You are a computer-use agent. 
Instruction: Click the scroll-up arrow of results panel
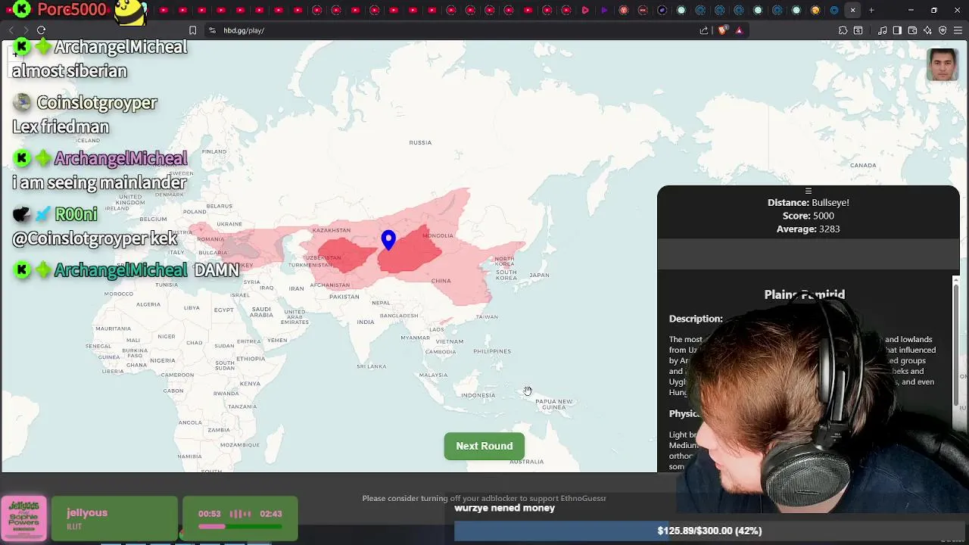pos(956,281)
